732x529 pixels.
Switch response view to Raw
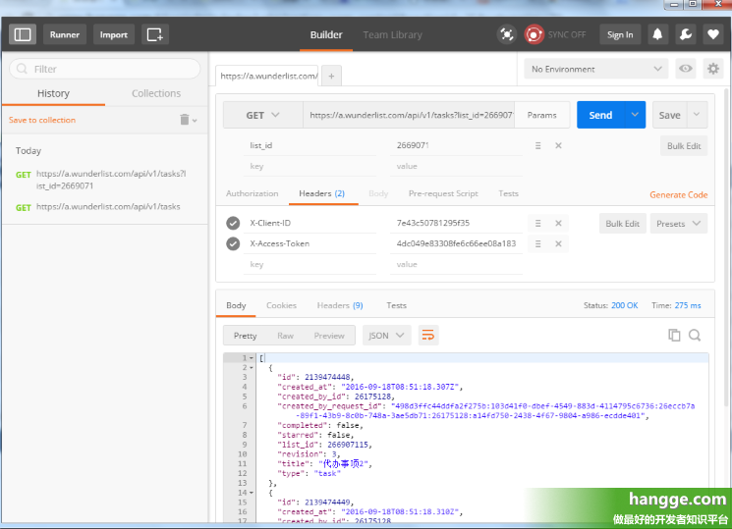(285, 336)
